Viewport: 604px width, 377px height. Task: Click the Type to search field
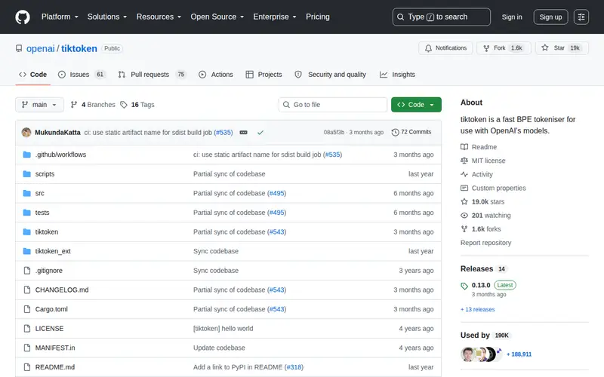click(x=442, y=17)
